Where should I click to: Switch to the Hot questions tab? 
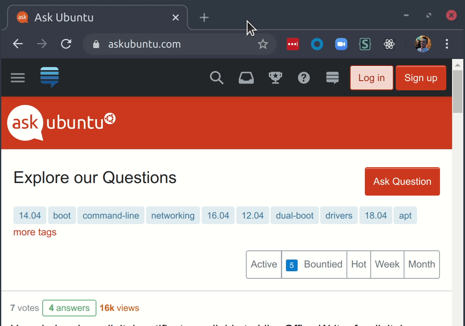(359, 264)
